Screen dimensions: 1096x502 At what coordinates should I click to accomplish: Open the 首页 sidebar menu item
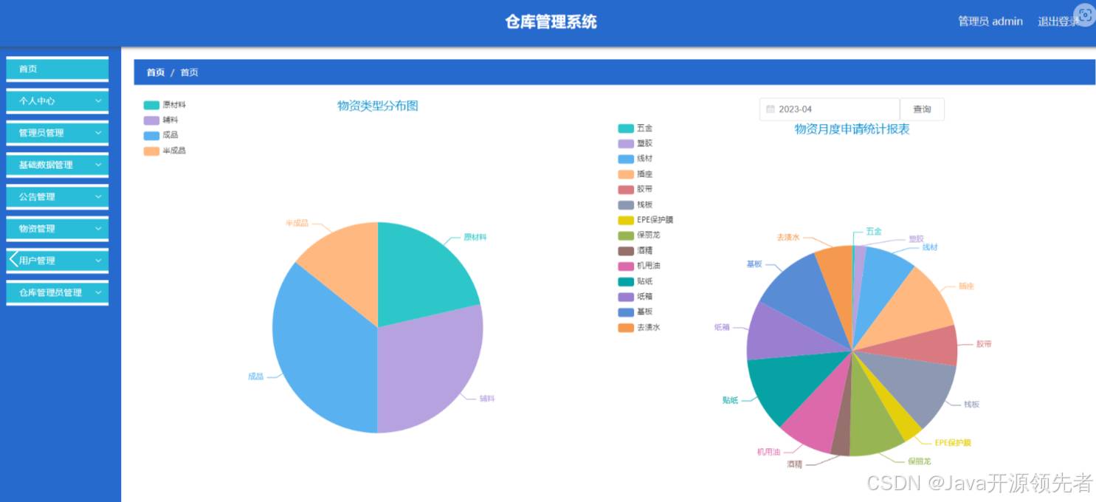[58, 69]
